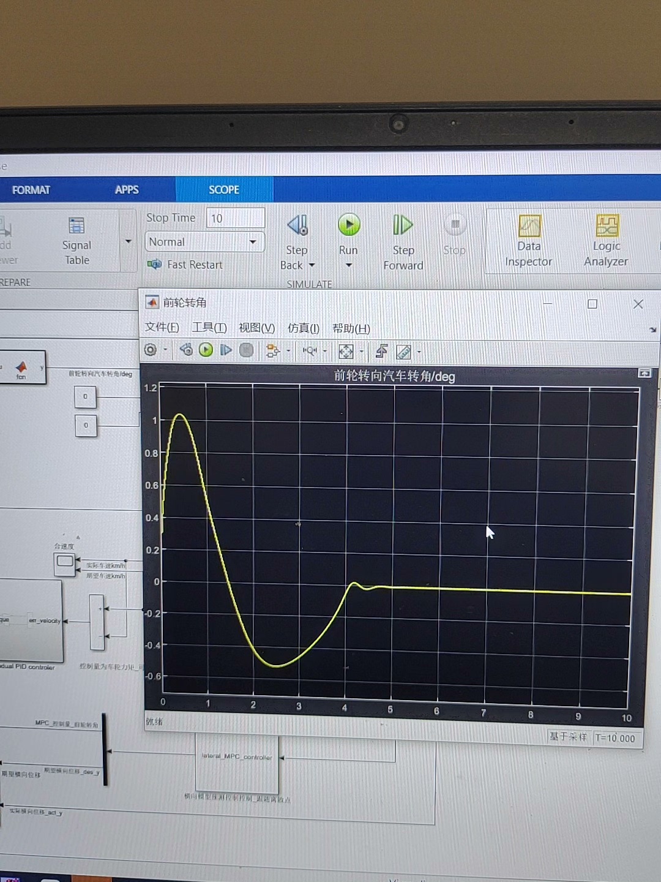The height and width of the screenshot is (882, 661).
Task: Click the triggers icon in scope toolbar
Action: tap(381, 351)
